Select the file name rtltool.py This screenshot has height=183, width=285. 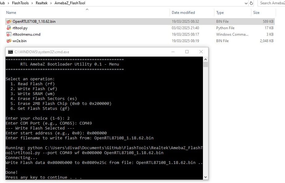click(x=20, y=28)
